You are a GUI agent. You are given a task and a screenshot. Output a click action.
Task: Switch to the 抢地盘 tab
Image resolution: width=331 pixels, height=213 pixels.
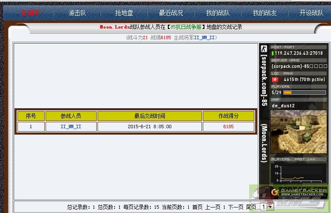124,13
